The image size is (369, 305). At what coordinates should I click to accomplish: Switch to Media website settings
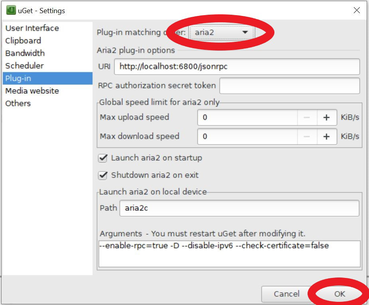coord(47,91)
